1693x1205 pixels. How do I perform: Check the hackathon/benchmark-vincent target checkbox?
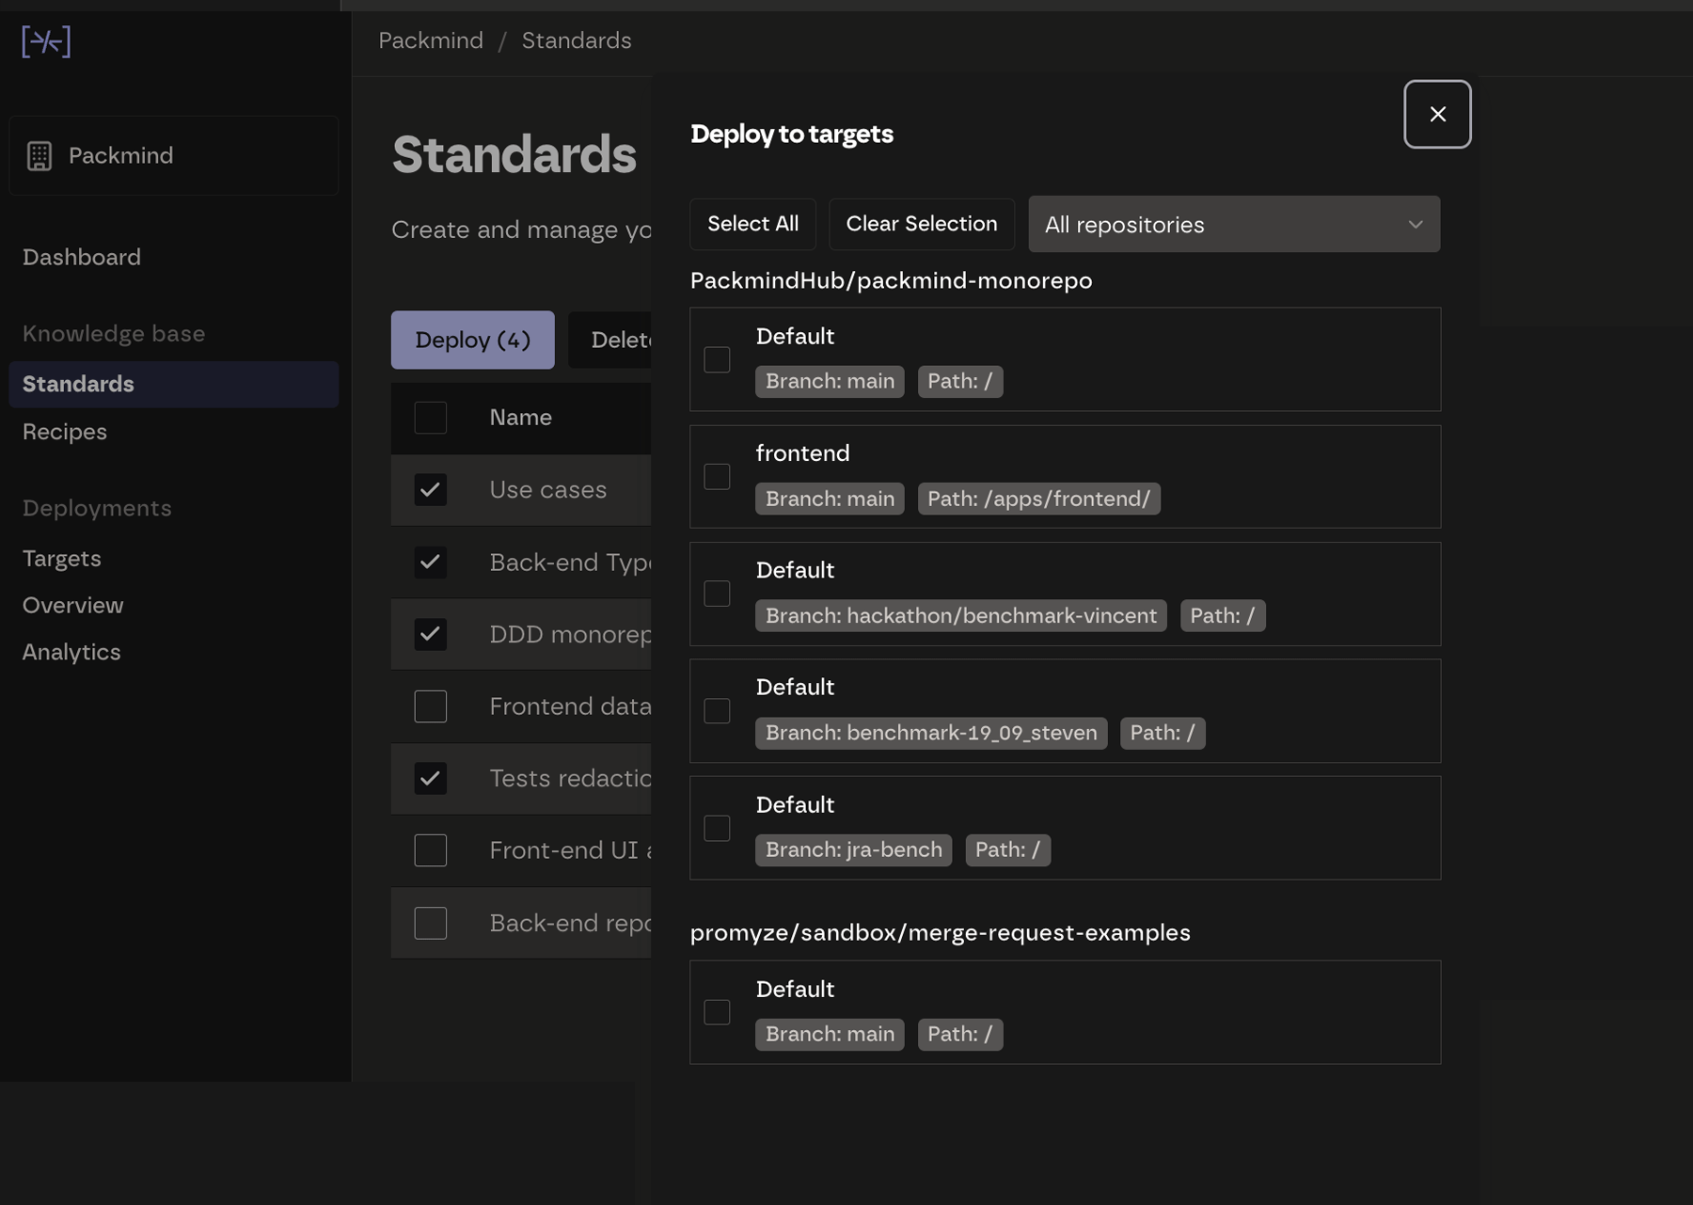pyautogui.click(x=717, y=594)
